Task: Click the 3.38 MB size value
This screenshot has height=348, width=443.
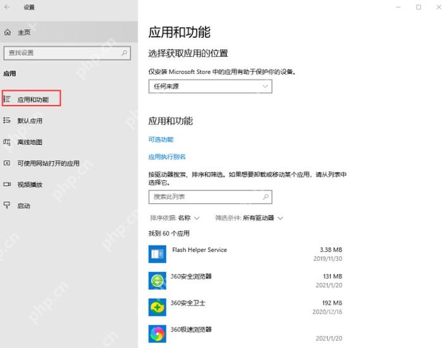Action: pyautogui.click(x=331, y=250)
